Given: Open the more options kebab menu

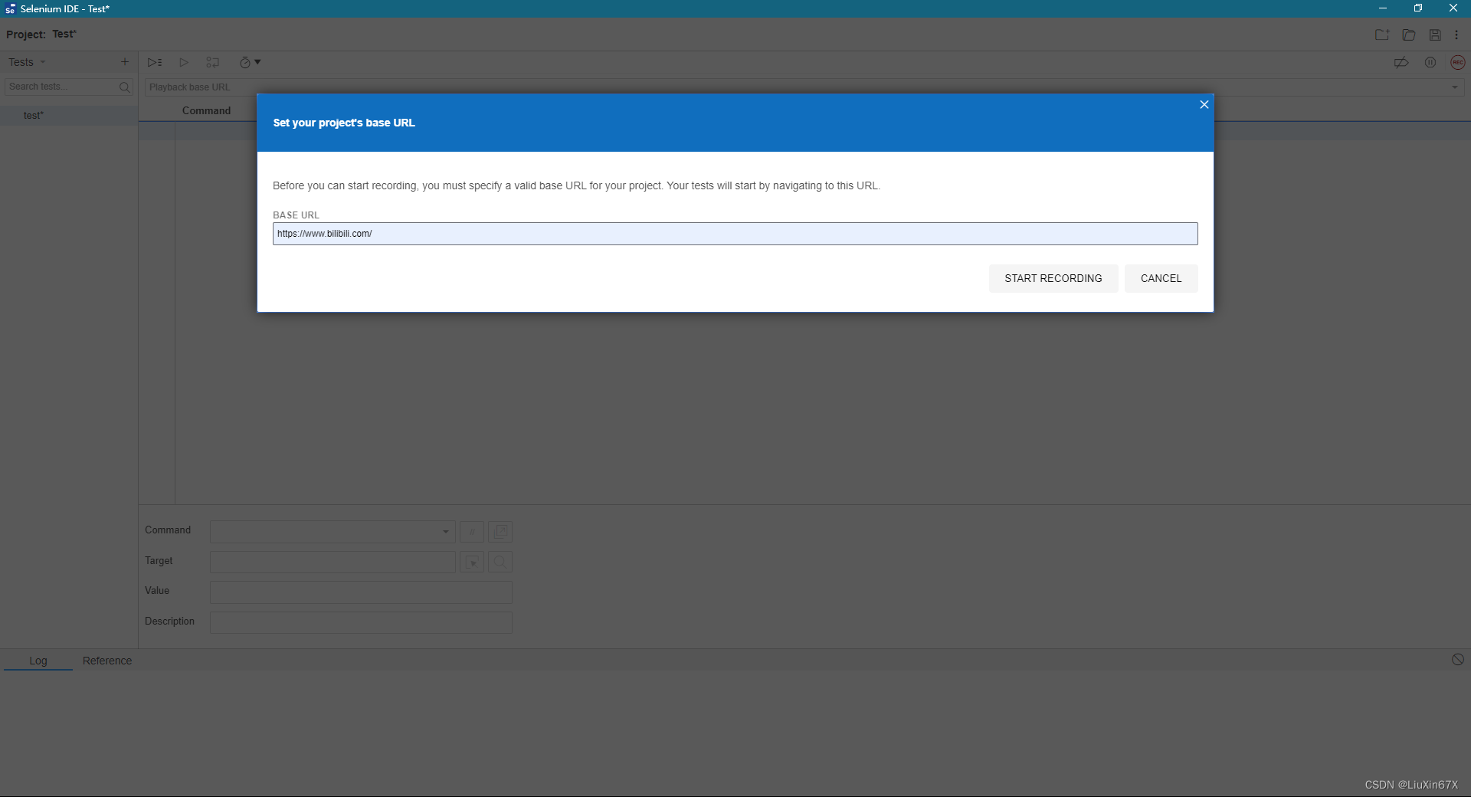Looking at the screenshot, I should [1456, 34].
